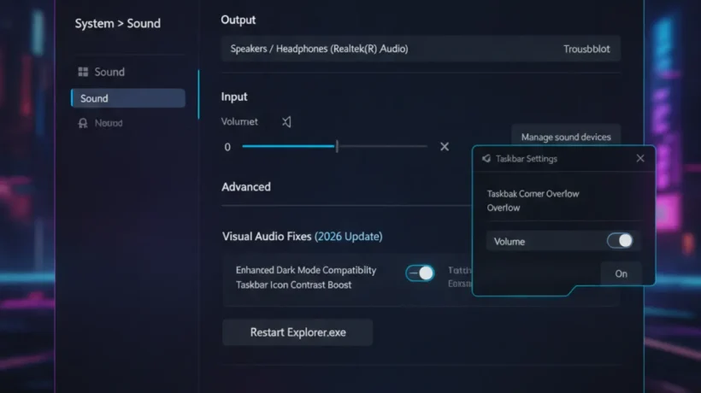Viewport: 701px width, 393px height.
Task: Click the volume slider handle
Action: click(337, 146)
